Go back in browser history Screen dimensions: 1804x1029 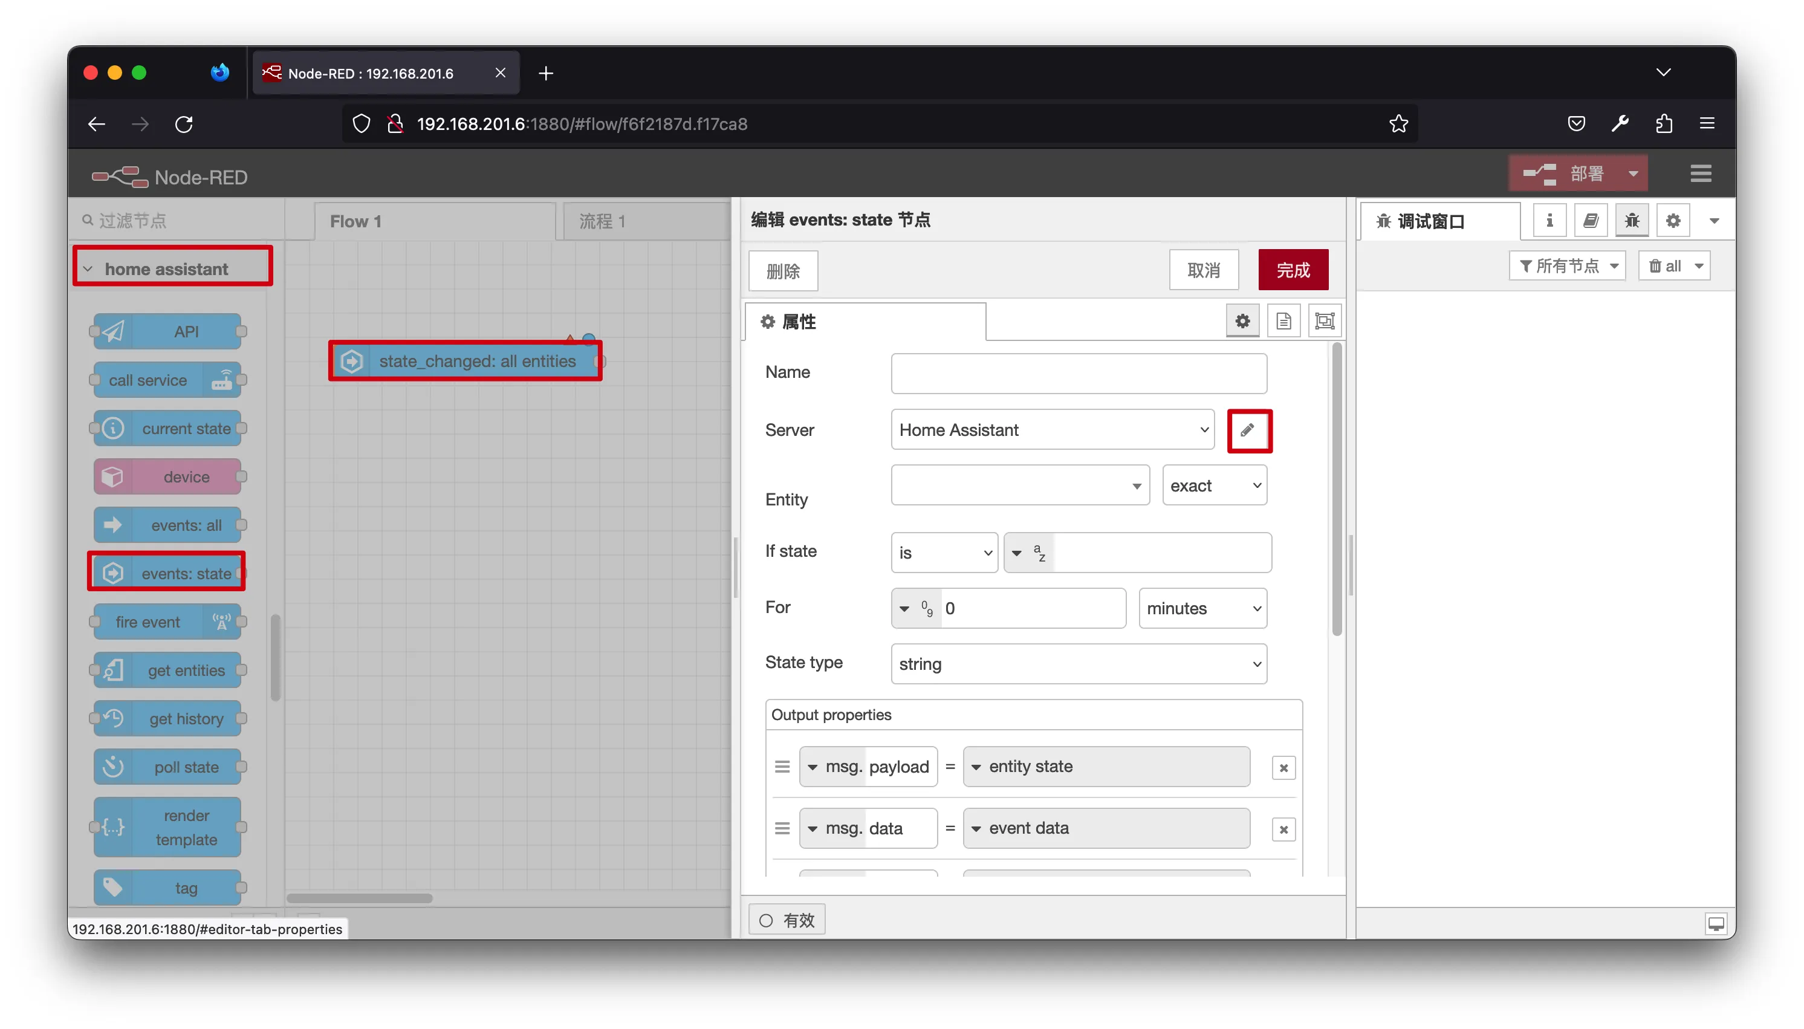coord(97,124)
